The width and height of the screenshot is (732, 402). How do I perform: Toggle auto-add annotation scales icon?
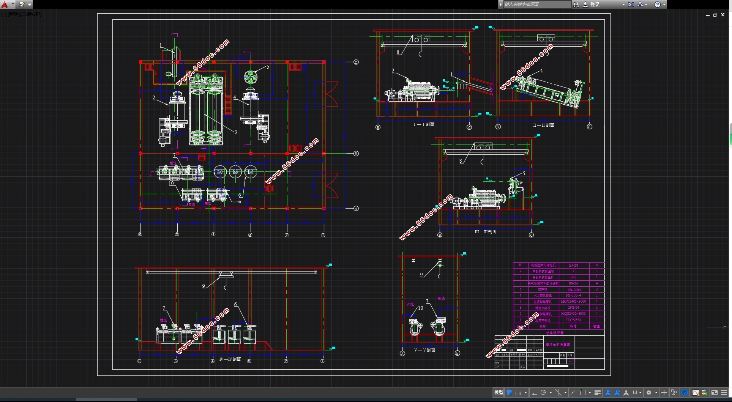tap(617, 393)
